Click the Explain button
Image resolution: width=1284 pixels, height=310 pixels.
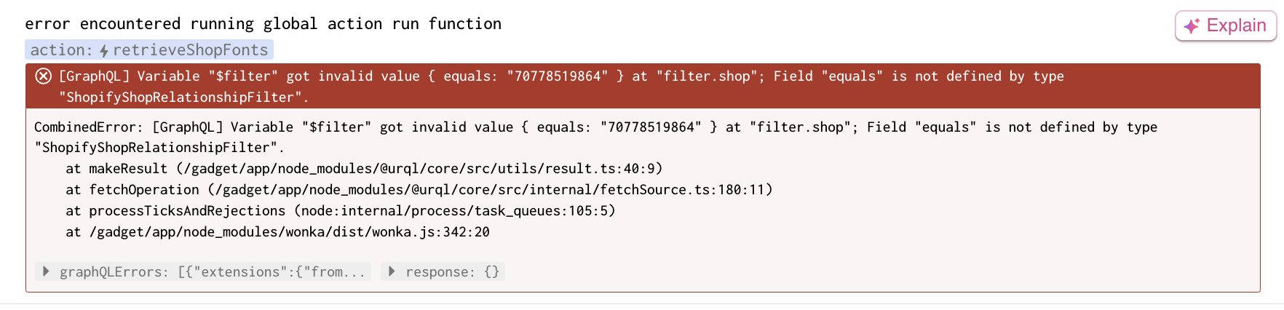click(1226, 26)
